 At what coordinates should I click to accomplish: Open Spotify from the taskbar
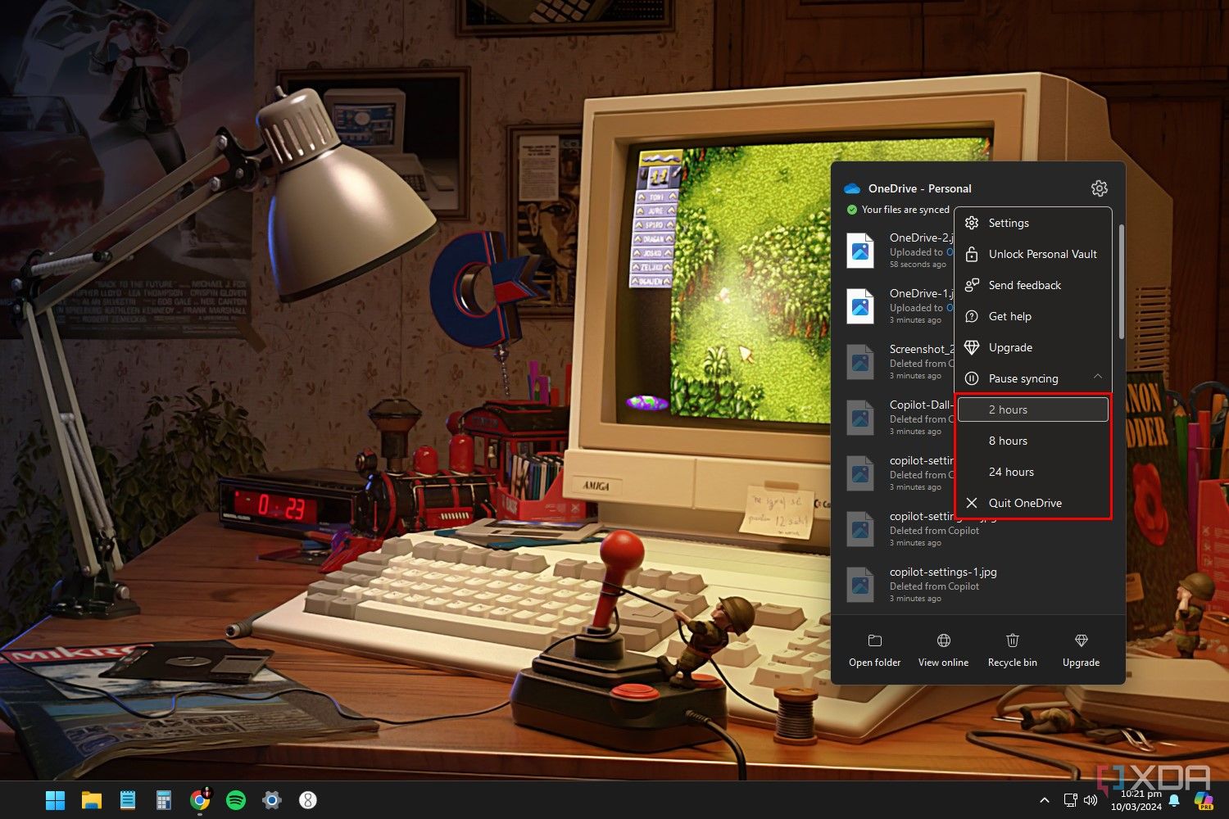(236, 800)
